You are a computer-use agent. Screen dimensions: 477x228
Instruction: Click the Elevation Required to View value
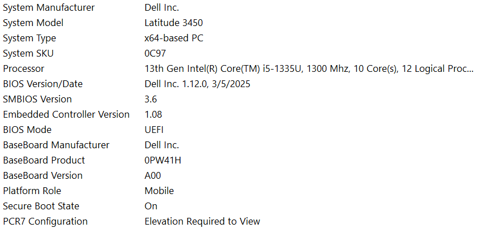(202, 222)
